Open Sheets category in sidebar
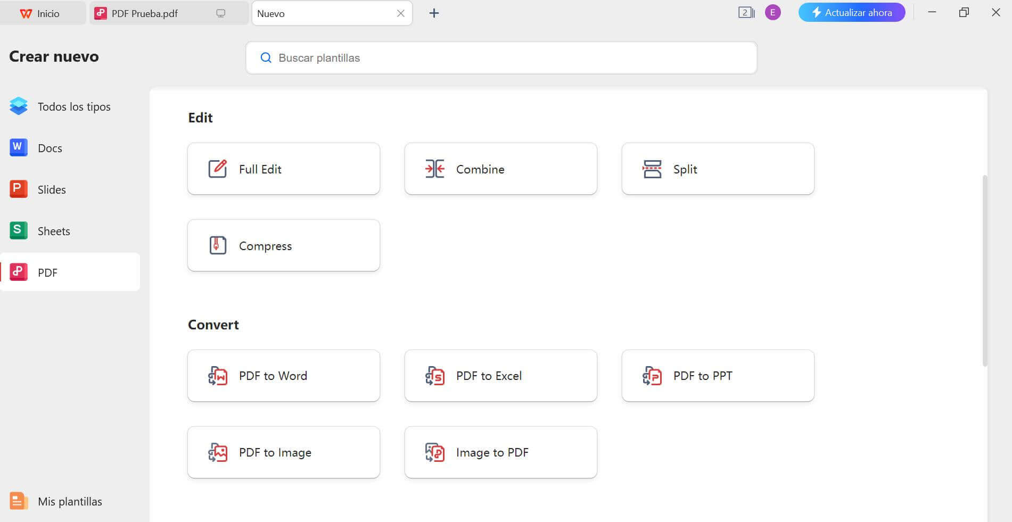The image size is (1012, 522). tap(53, 231)
